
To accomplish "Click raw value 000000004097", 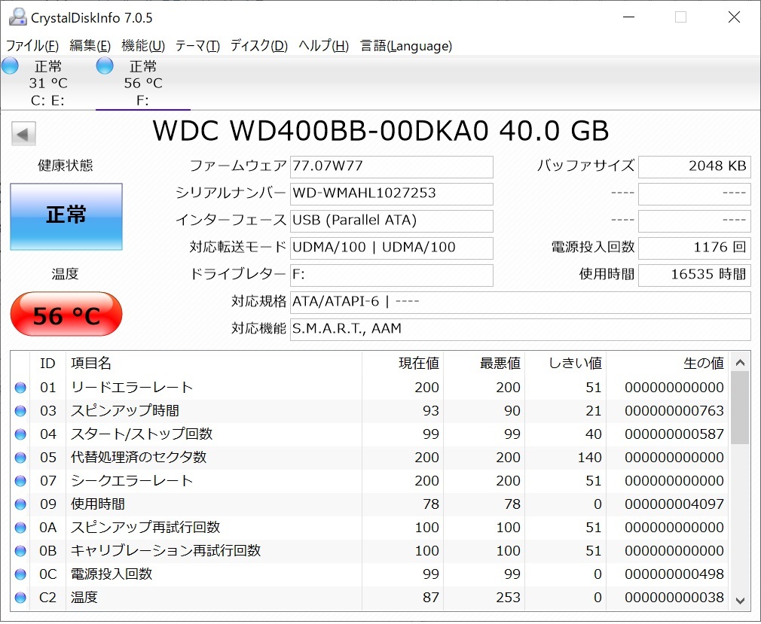I will pyautogui.click(x=674, y=504).
